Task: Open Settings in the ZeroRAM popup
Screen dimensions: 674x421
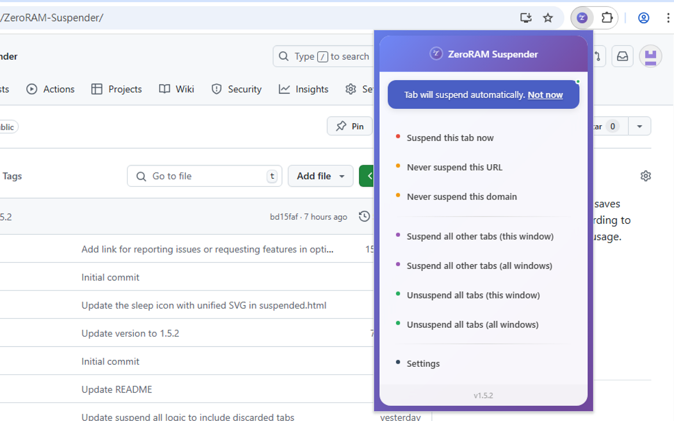Action: coord(483,364)
